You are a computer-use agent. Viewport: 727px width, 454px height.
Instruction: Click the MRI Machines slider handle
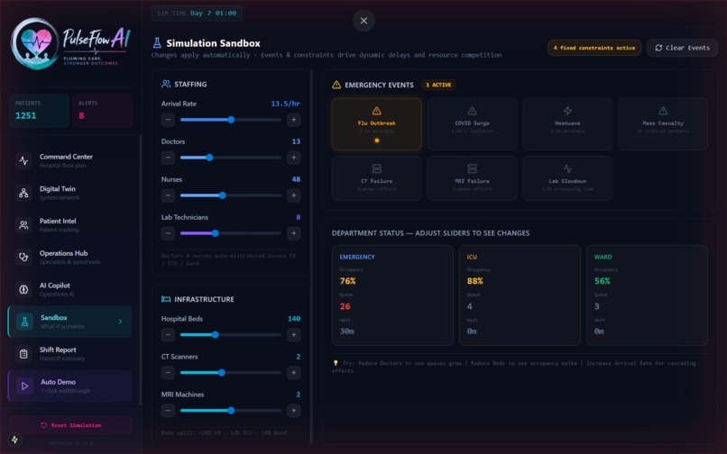pos(231,411)
